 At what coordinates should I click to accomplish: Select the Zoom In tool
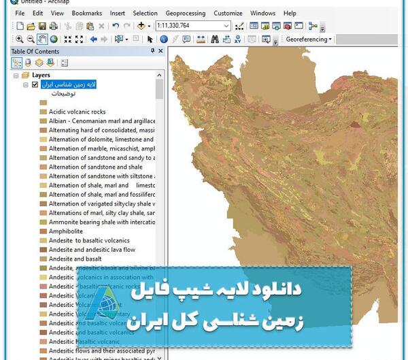[20, 39]
